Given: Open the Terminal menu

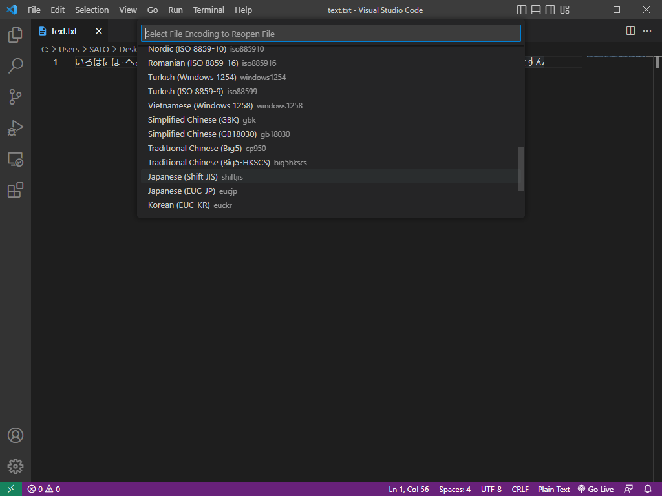Looking at the screenshot, I should click(x=209, y=10).
